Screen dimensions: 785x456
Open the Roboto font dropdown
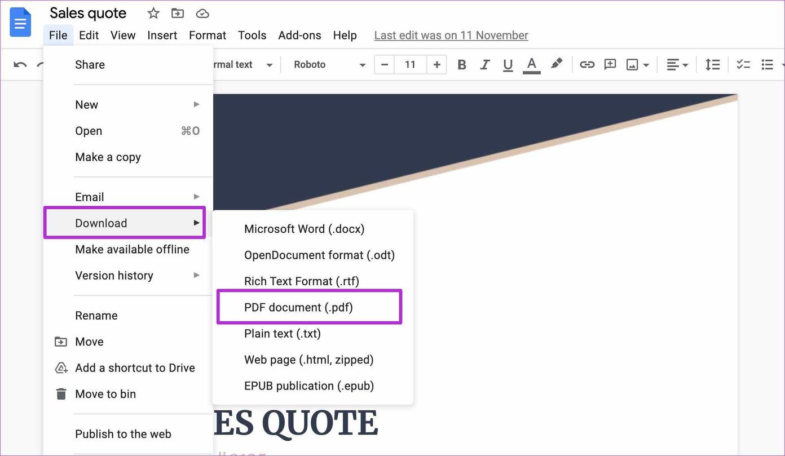330,65
